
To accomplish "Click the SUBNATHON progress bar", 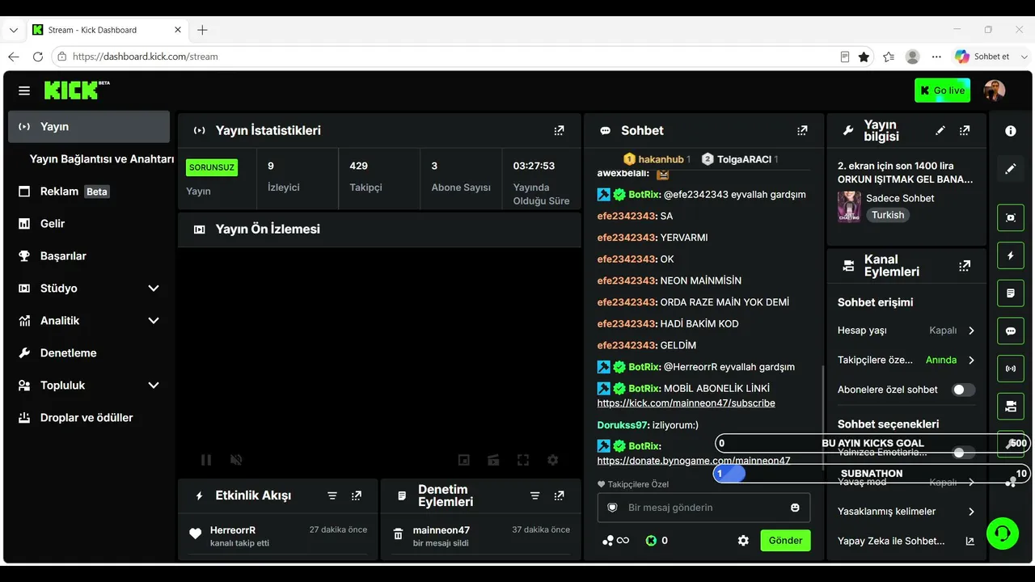I will pyautogui.click(x=872, y=474).
